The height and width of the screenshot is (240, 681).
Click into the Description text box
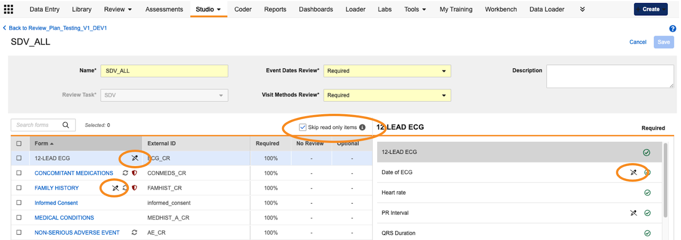click(609, 76)
